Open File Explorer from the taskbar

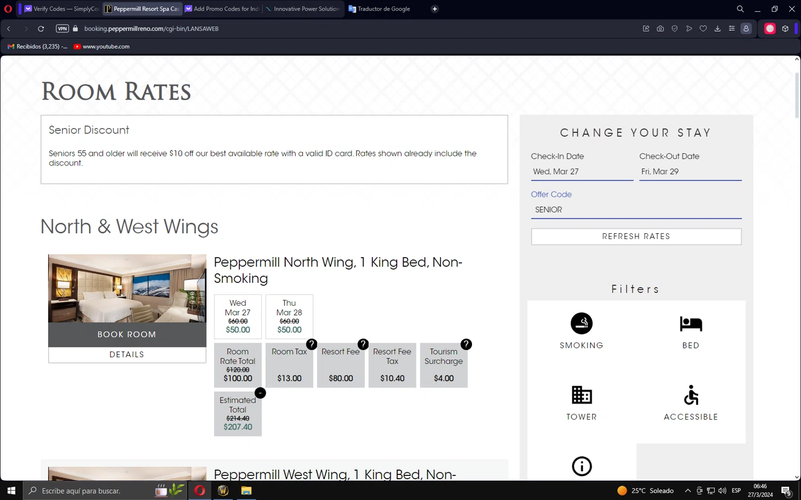click(x=246, y=490)
